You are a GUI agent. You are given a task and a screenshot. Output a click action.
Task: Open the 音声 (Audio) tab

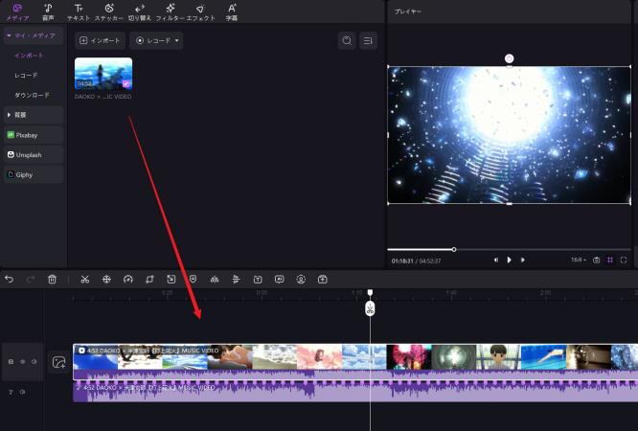point(47,11)
